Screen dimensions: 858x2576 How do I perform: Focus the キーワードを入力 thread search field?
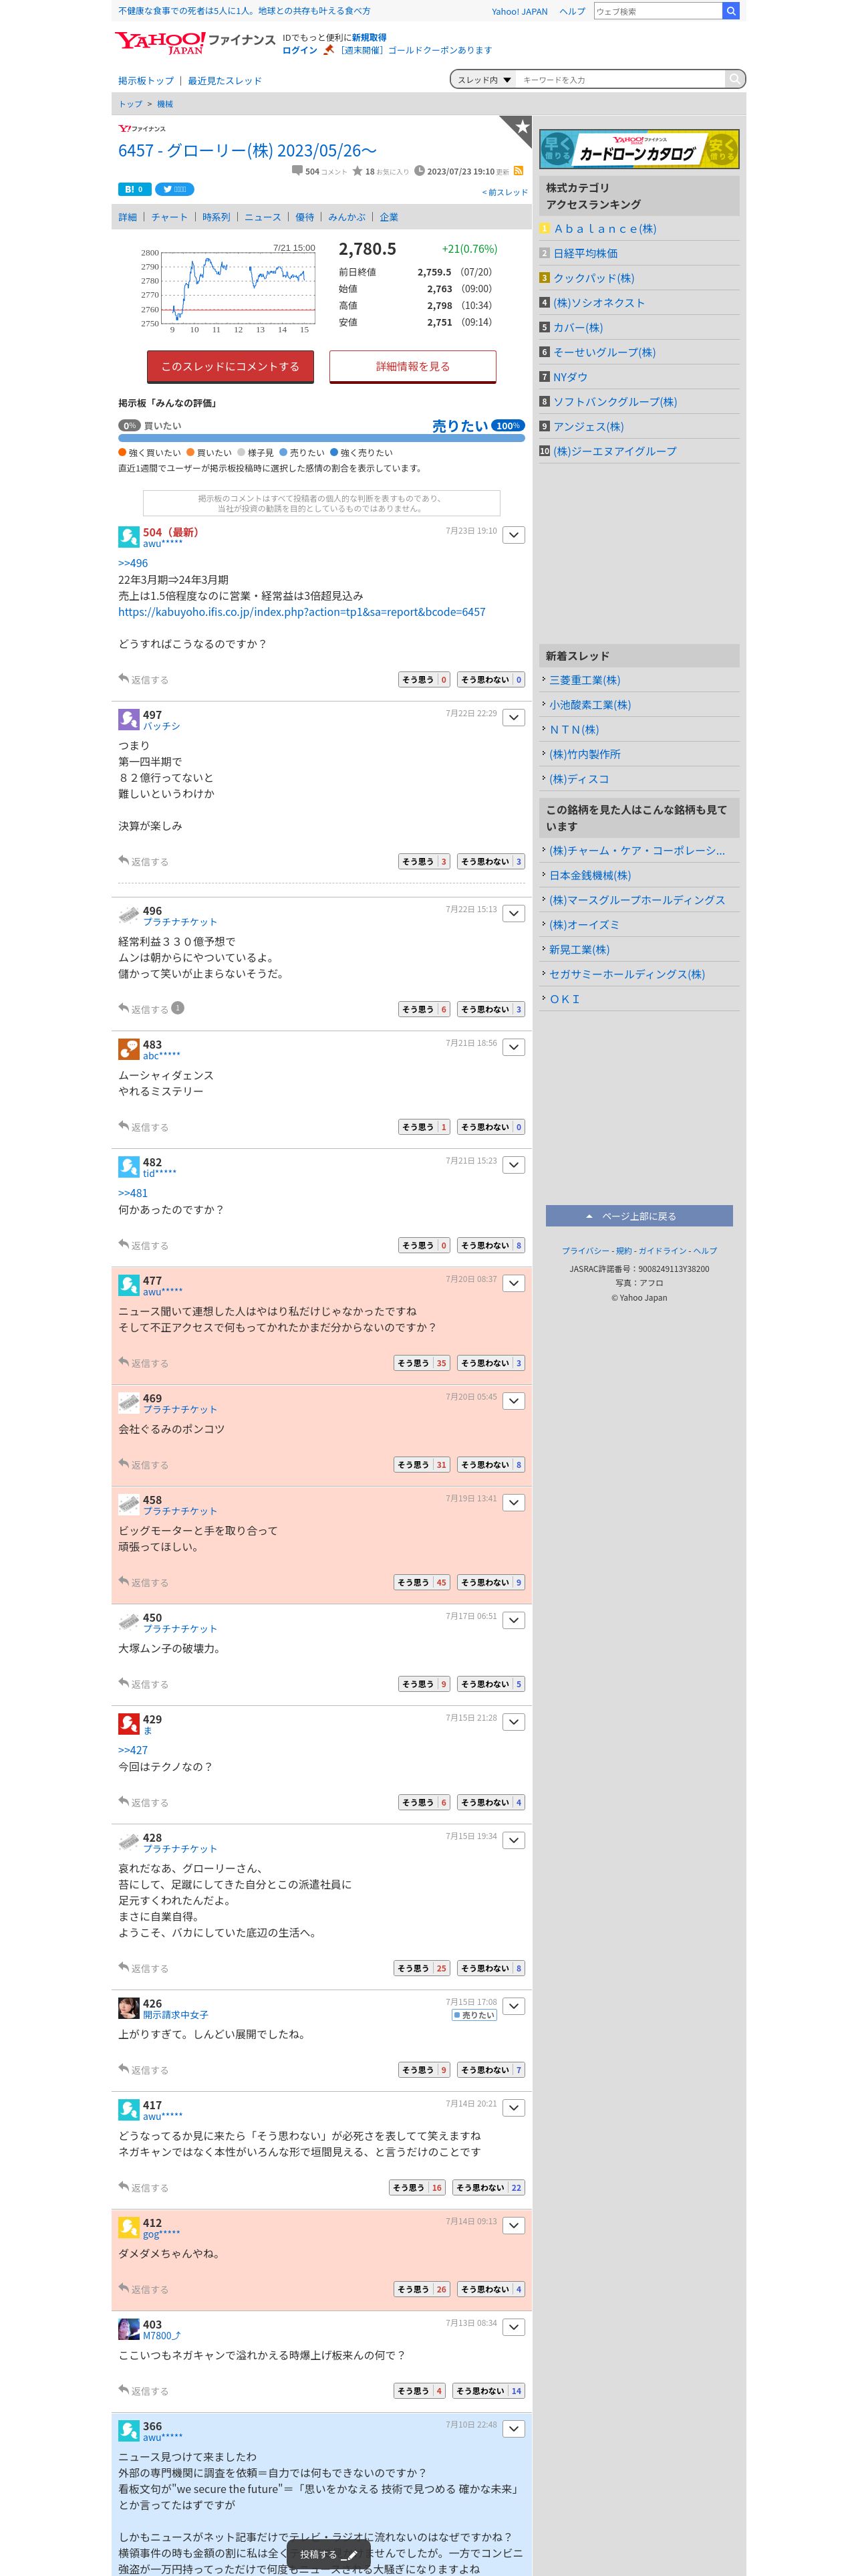click(x=621, y=80)
